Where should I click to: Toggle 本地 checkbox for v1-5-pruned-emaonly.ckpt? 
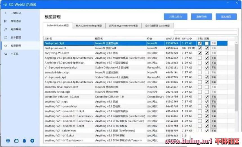pyautogui.click(x=200, y=68)
